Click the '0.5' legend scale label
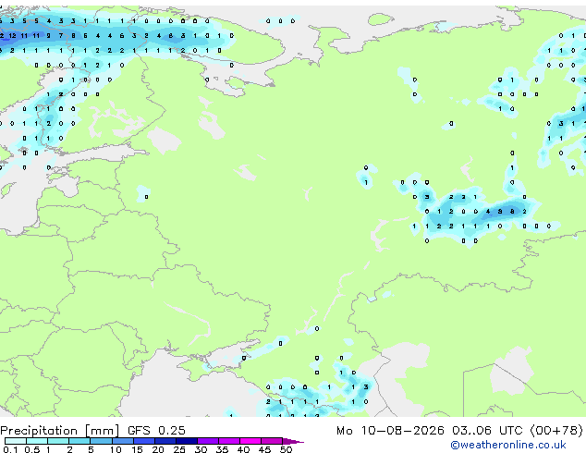The height and width of the screenshot is (453, 586). point(31,449)
